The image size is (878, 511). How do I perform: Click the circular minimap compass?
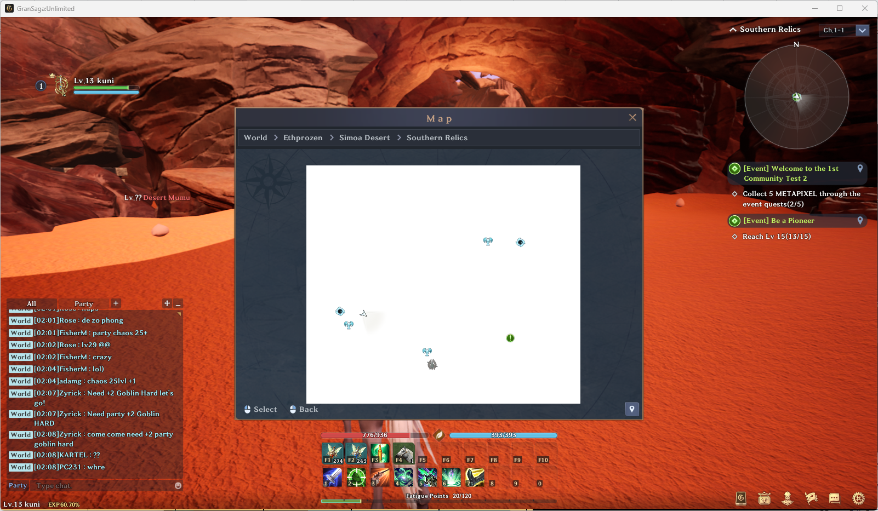pyautogui.click(x=796, y=97)
